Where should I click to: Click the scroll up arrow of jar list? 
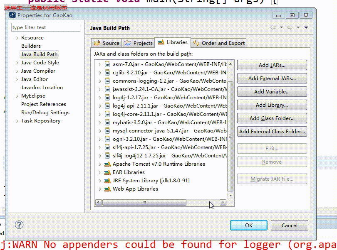pyautogui.click(x=230, y=64)
